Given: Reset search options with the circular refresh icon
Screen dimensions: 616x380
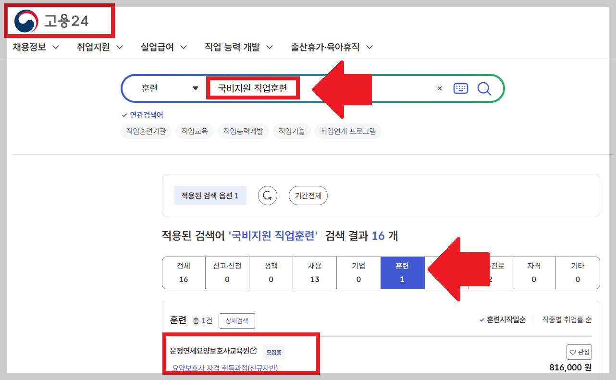Looking at the screenshot, I should click(268, 196).
